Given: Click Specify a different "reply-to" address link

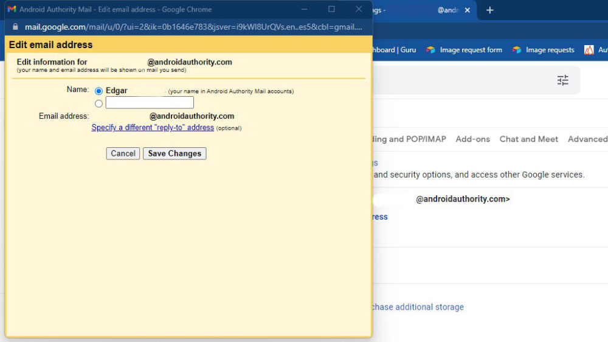Looking at the screenshot, I should click(153, 128).
